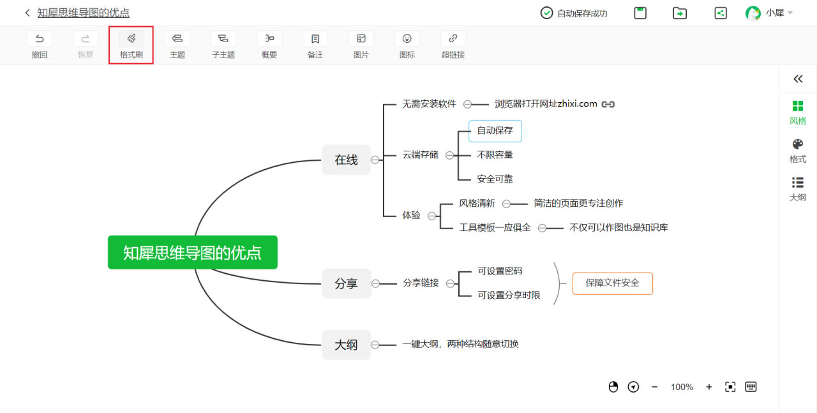Collapse the 无需安装软件 node
Screen dimensions: 817x413
(468, 104)
